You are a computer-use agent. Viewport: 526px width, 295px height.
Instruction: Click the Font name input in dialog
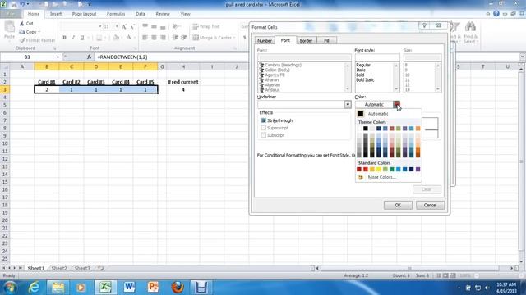pyautogui.click(x=304, y=57)
